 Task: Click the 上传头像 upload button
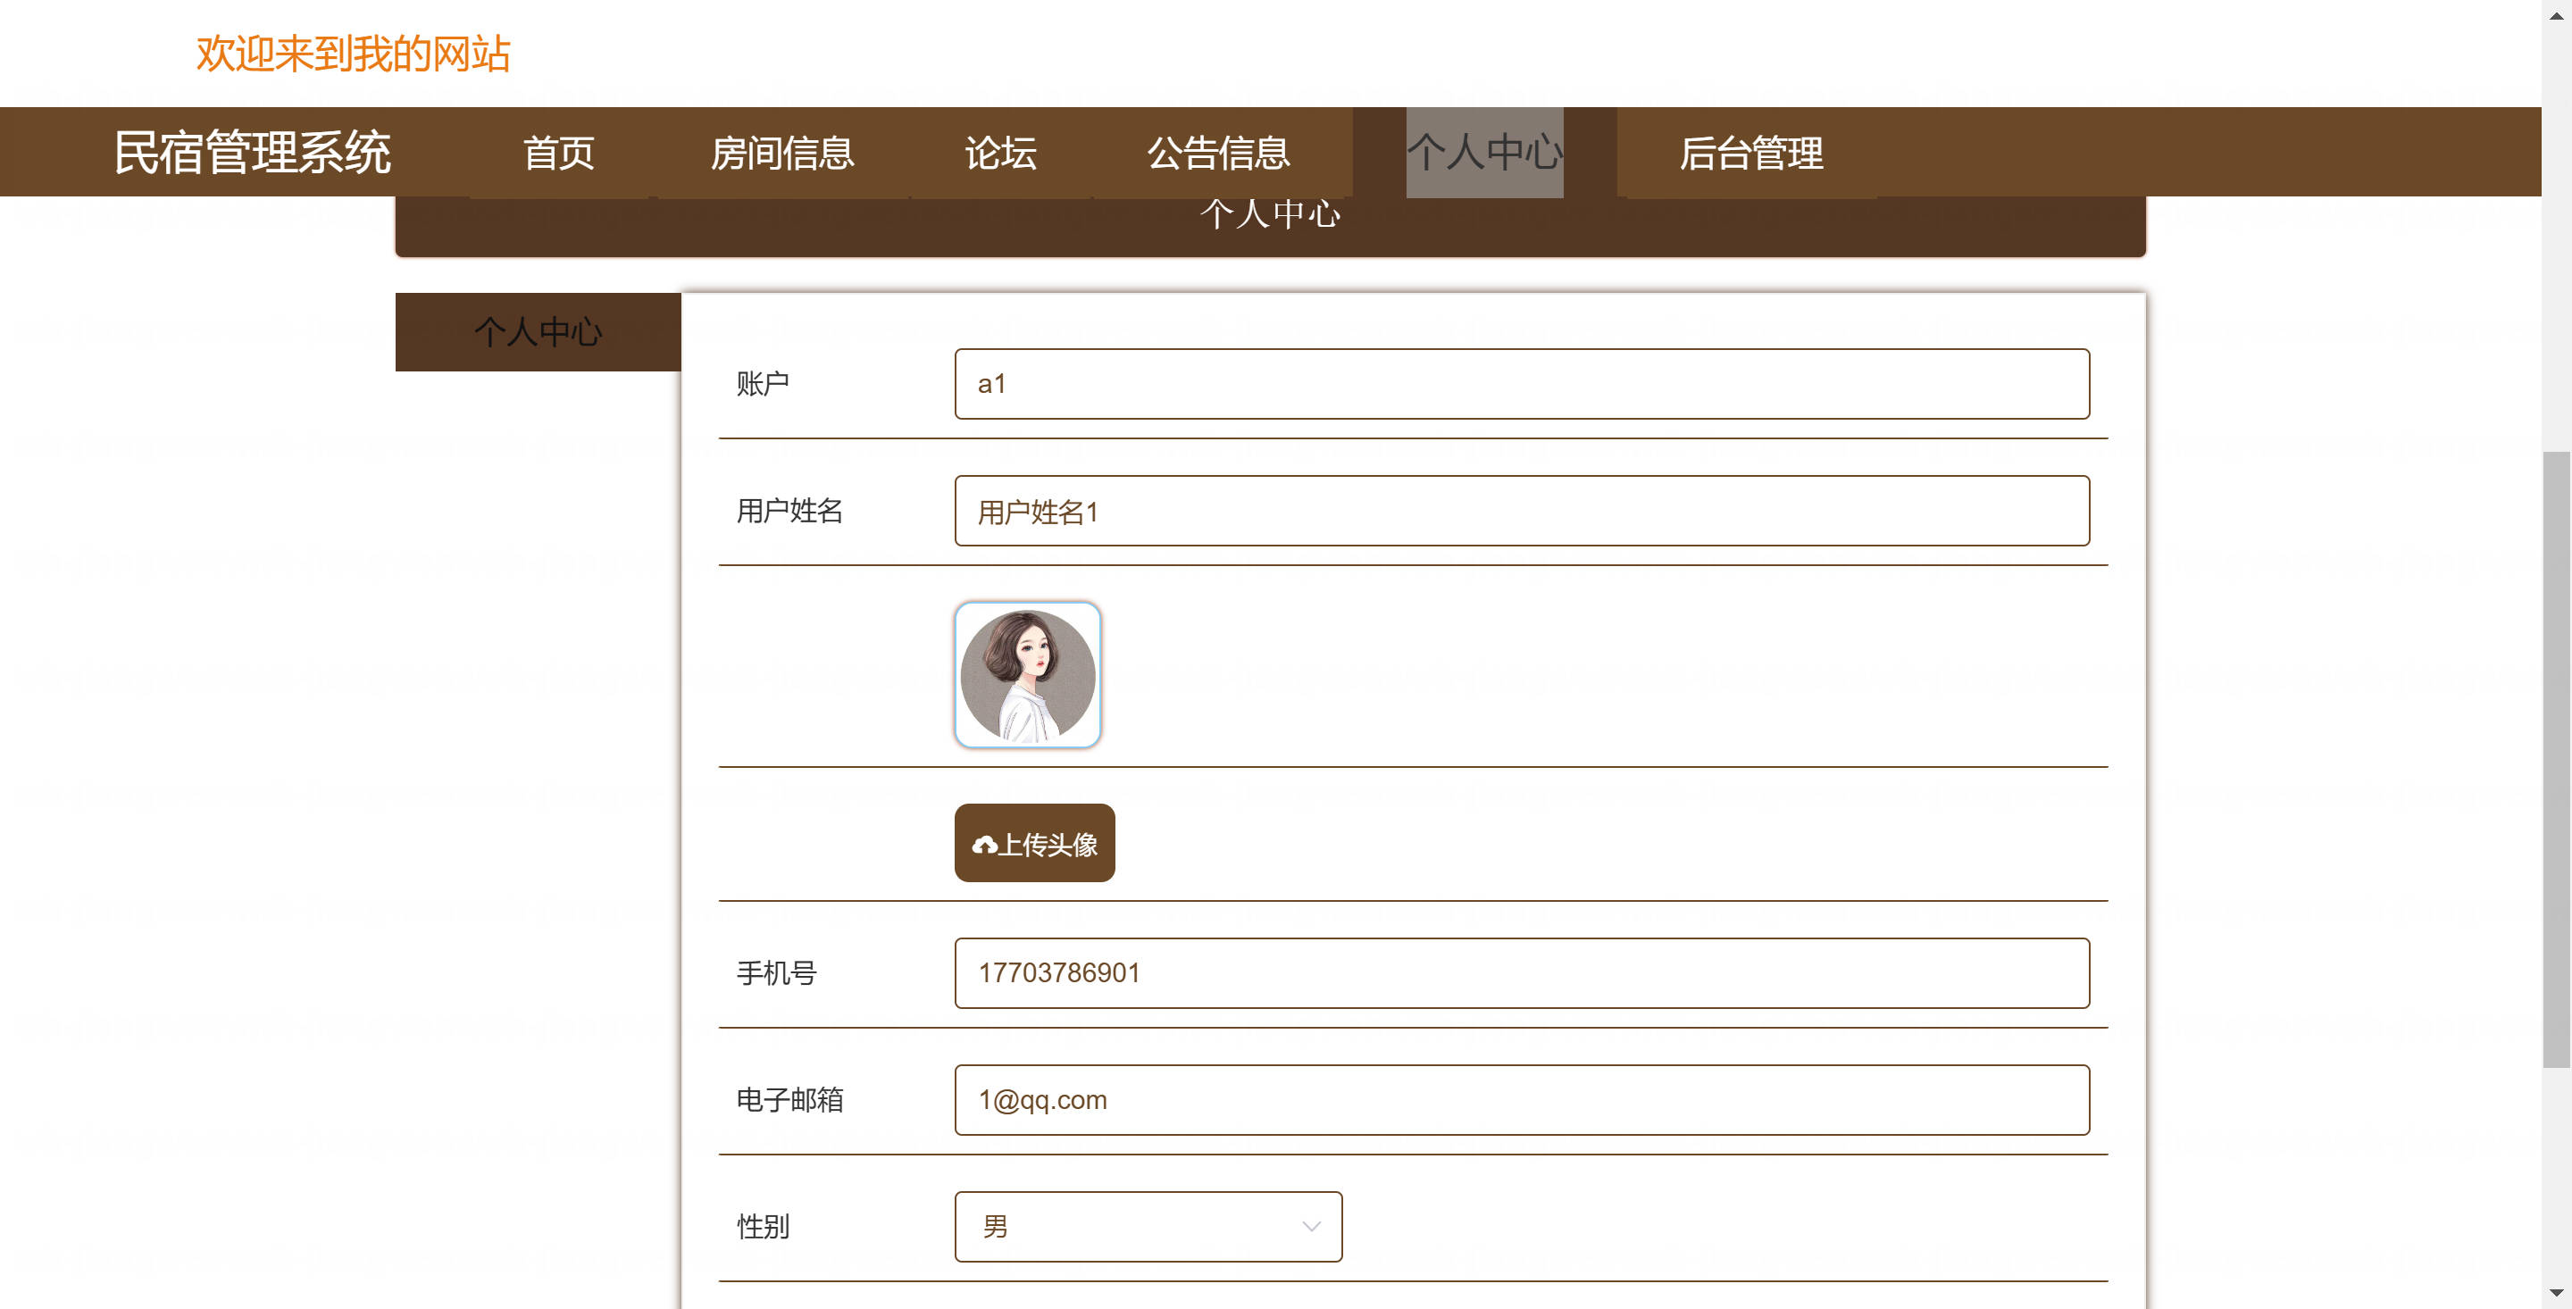(1034, 844)
